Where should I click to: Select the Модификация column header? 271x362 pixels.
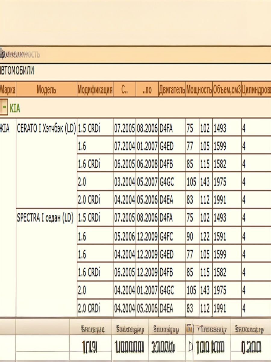point(95,90)
